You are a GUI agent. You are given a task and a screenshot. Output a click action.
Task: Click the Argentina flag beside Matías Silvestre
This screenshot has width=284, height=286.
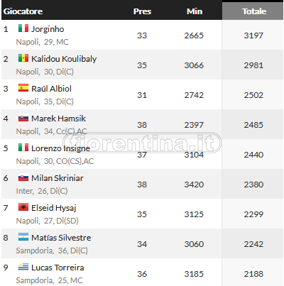(23, 237)
